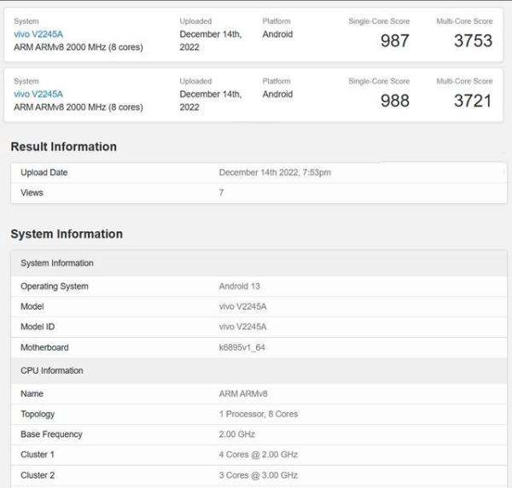Select Cluster 1 value 4 Cores @ 2.00 GHz
This screenshot has height=488, width=512.
259,455
